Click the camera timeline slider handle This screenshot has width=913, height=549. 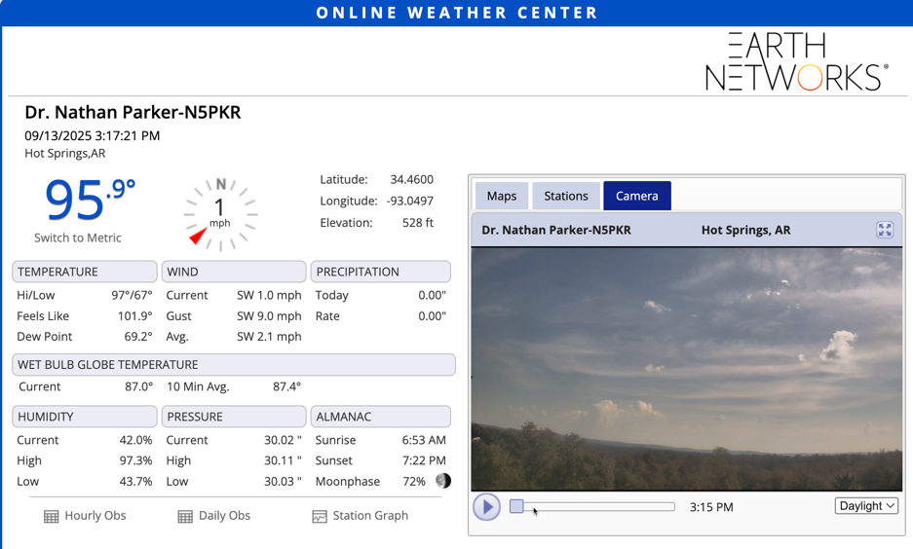click(517, 506)
